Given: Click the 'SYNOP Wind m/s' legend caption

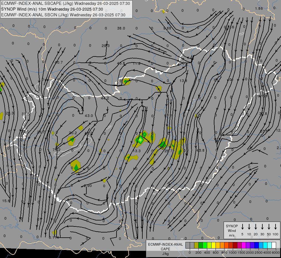Looking at the screenshot, I should tap(232, 230).
